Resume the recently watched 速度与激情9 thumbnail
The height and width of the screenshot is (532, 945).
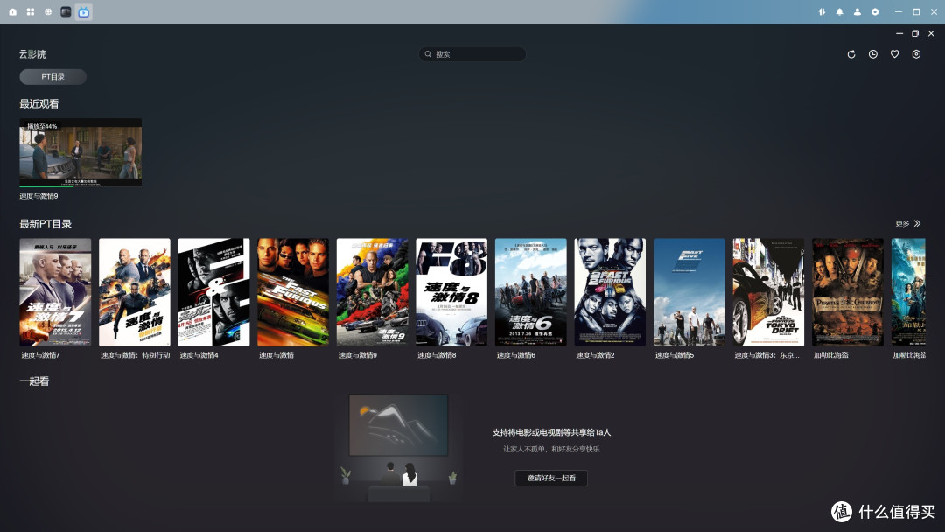click(x=80, y=152)
